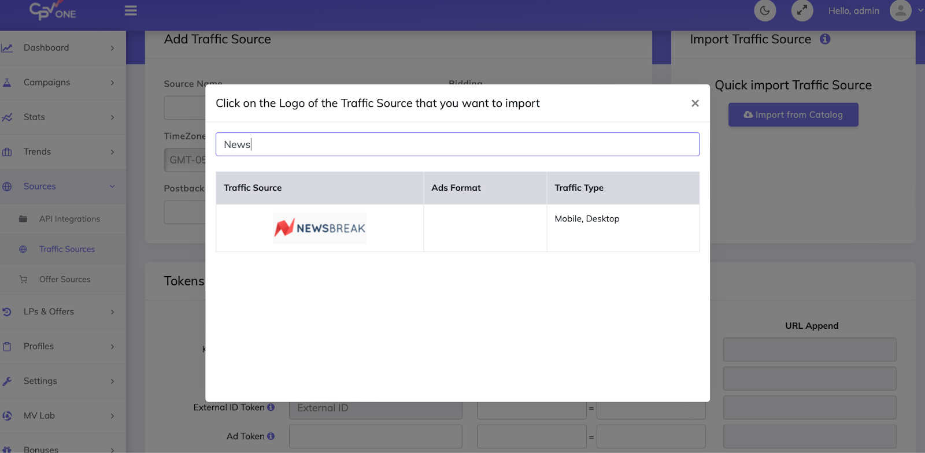925x453 pixels.
Task: Expand the Trends menu chevron
Action: coord(112,152)
